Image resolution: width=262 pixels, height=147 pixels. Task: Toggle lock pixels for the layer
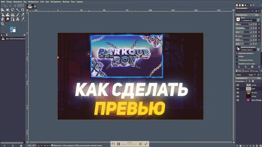tap(246, 81)
